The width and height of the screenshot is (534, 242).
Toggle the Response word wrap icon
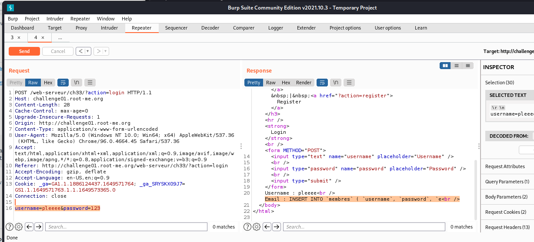pyautogui.click(x=322, y=83)
